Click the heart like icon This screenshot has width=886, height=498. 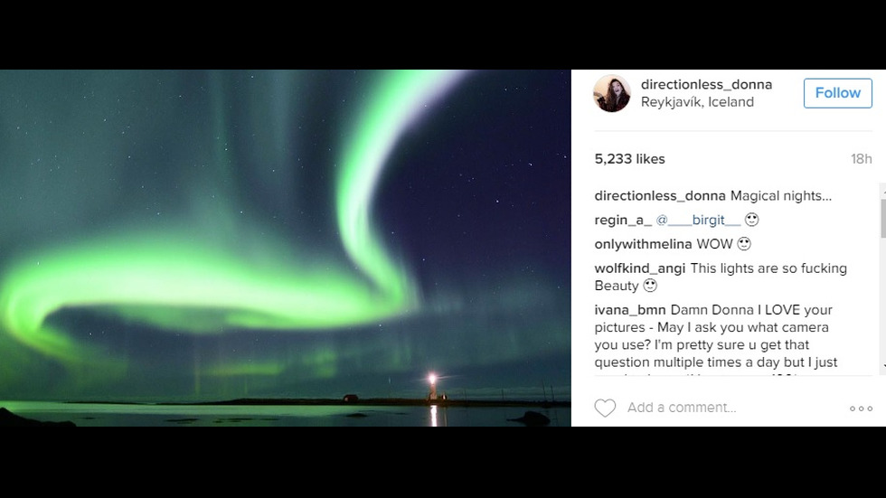[605, 408]
